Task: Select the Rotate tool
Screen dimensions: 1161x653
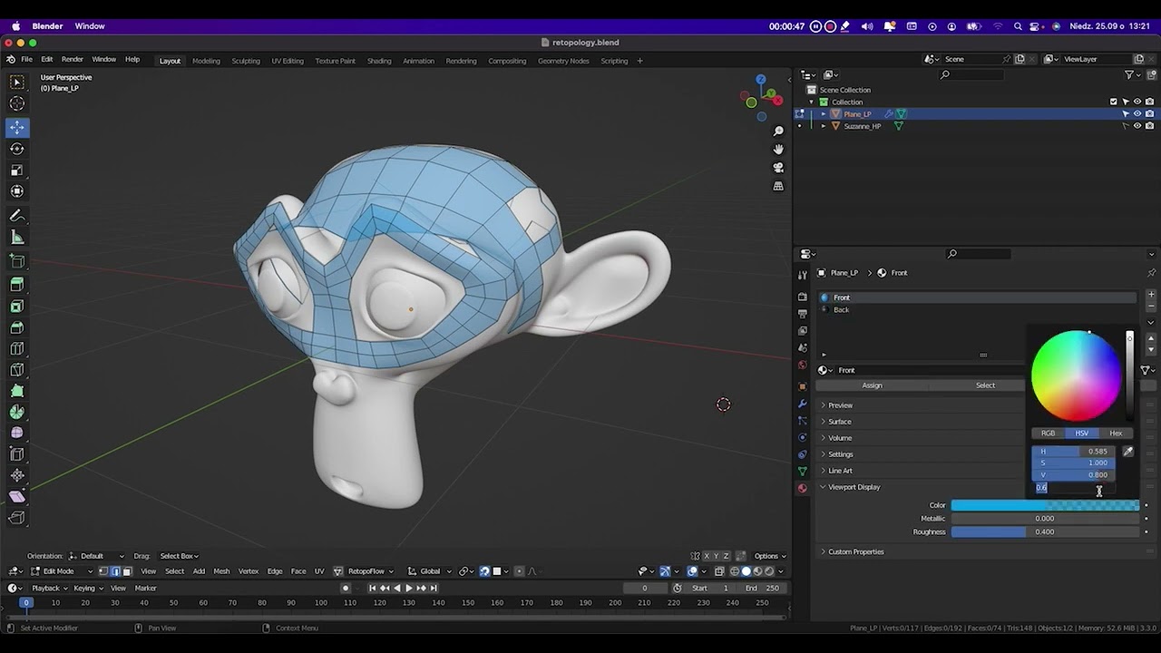Action: (16, 149)
